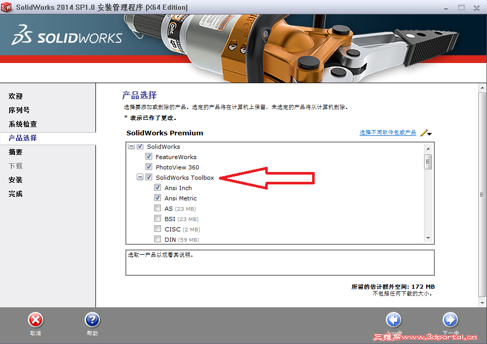
Task: Select the BSI (23 MB) tree label
Action: point(182,219)
